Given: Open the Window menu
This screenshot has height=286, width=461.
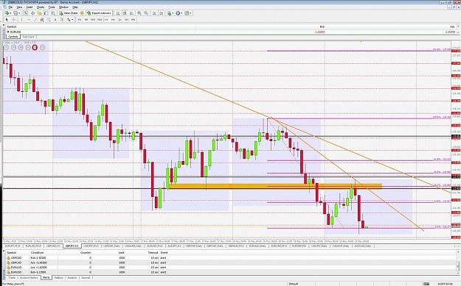Looking at the screenshot, I should (63, 7).
